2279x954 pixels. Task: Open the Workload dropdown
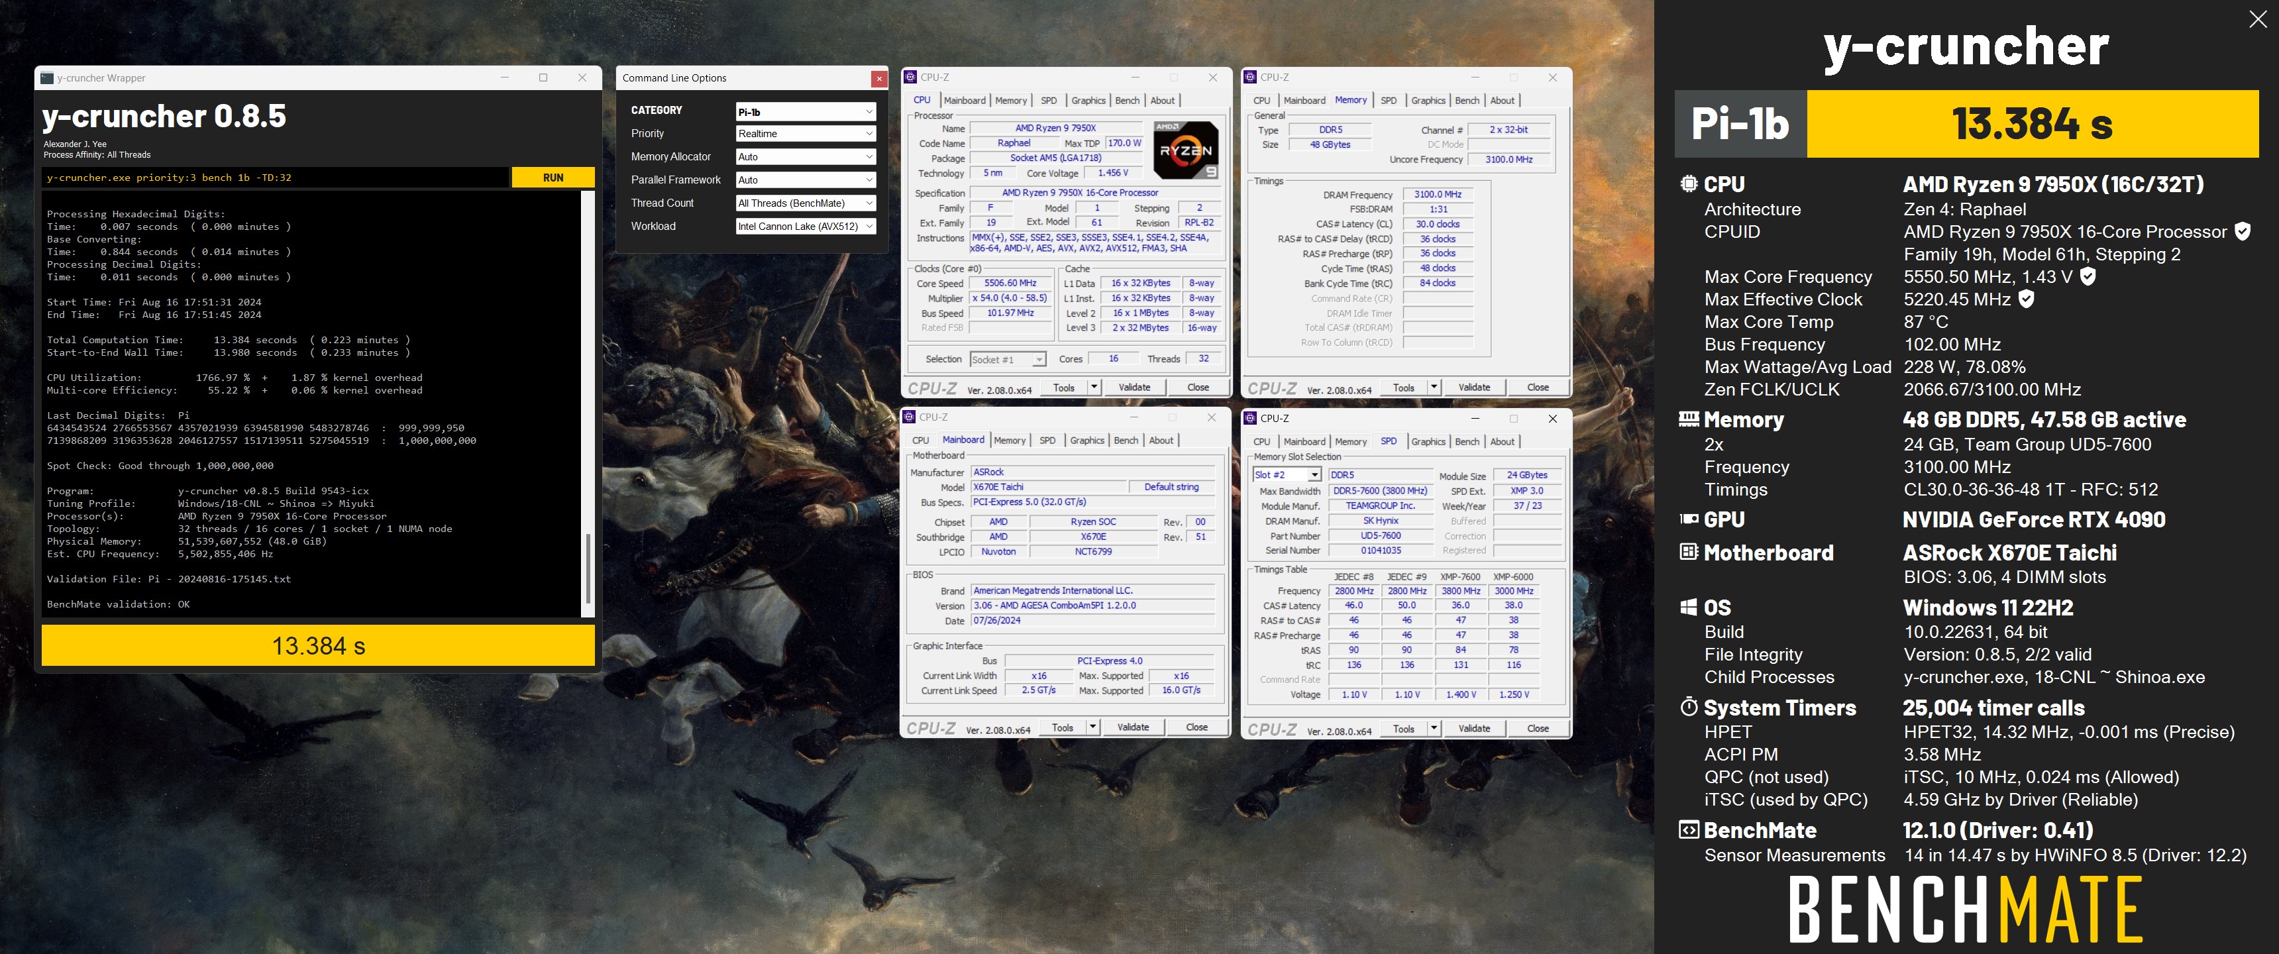[805, 227]
